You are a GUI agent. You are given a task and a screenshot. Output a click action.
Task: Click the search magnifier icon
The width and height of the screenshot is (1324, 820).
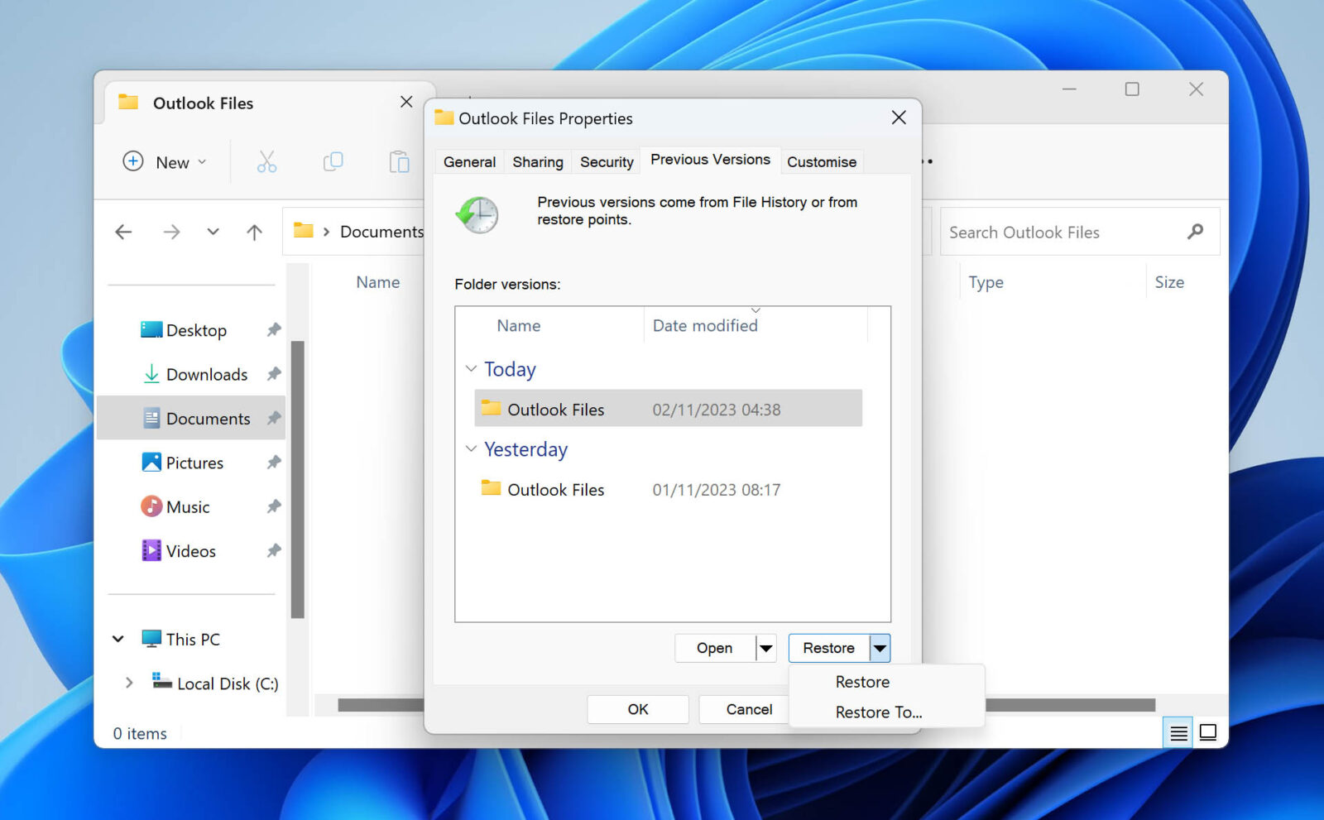coord(1196,232)
